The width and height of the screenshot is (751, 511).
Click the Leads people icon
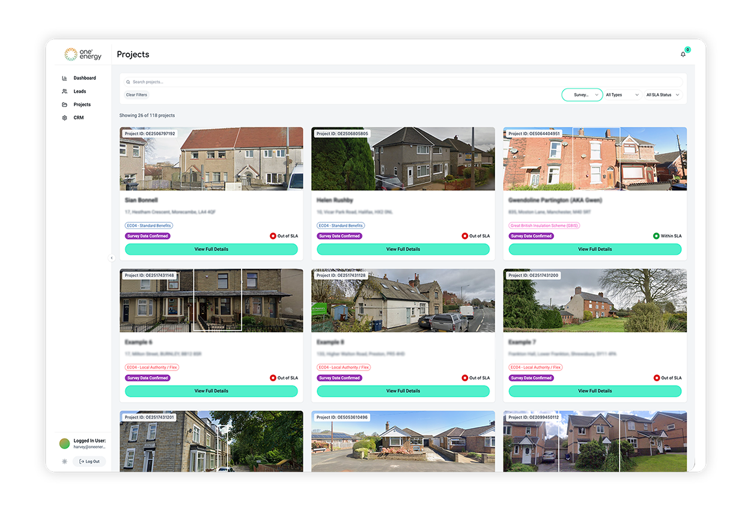[64, 91]
